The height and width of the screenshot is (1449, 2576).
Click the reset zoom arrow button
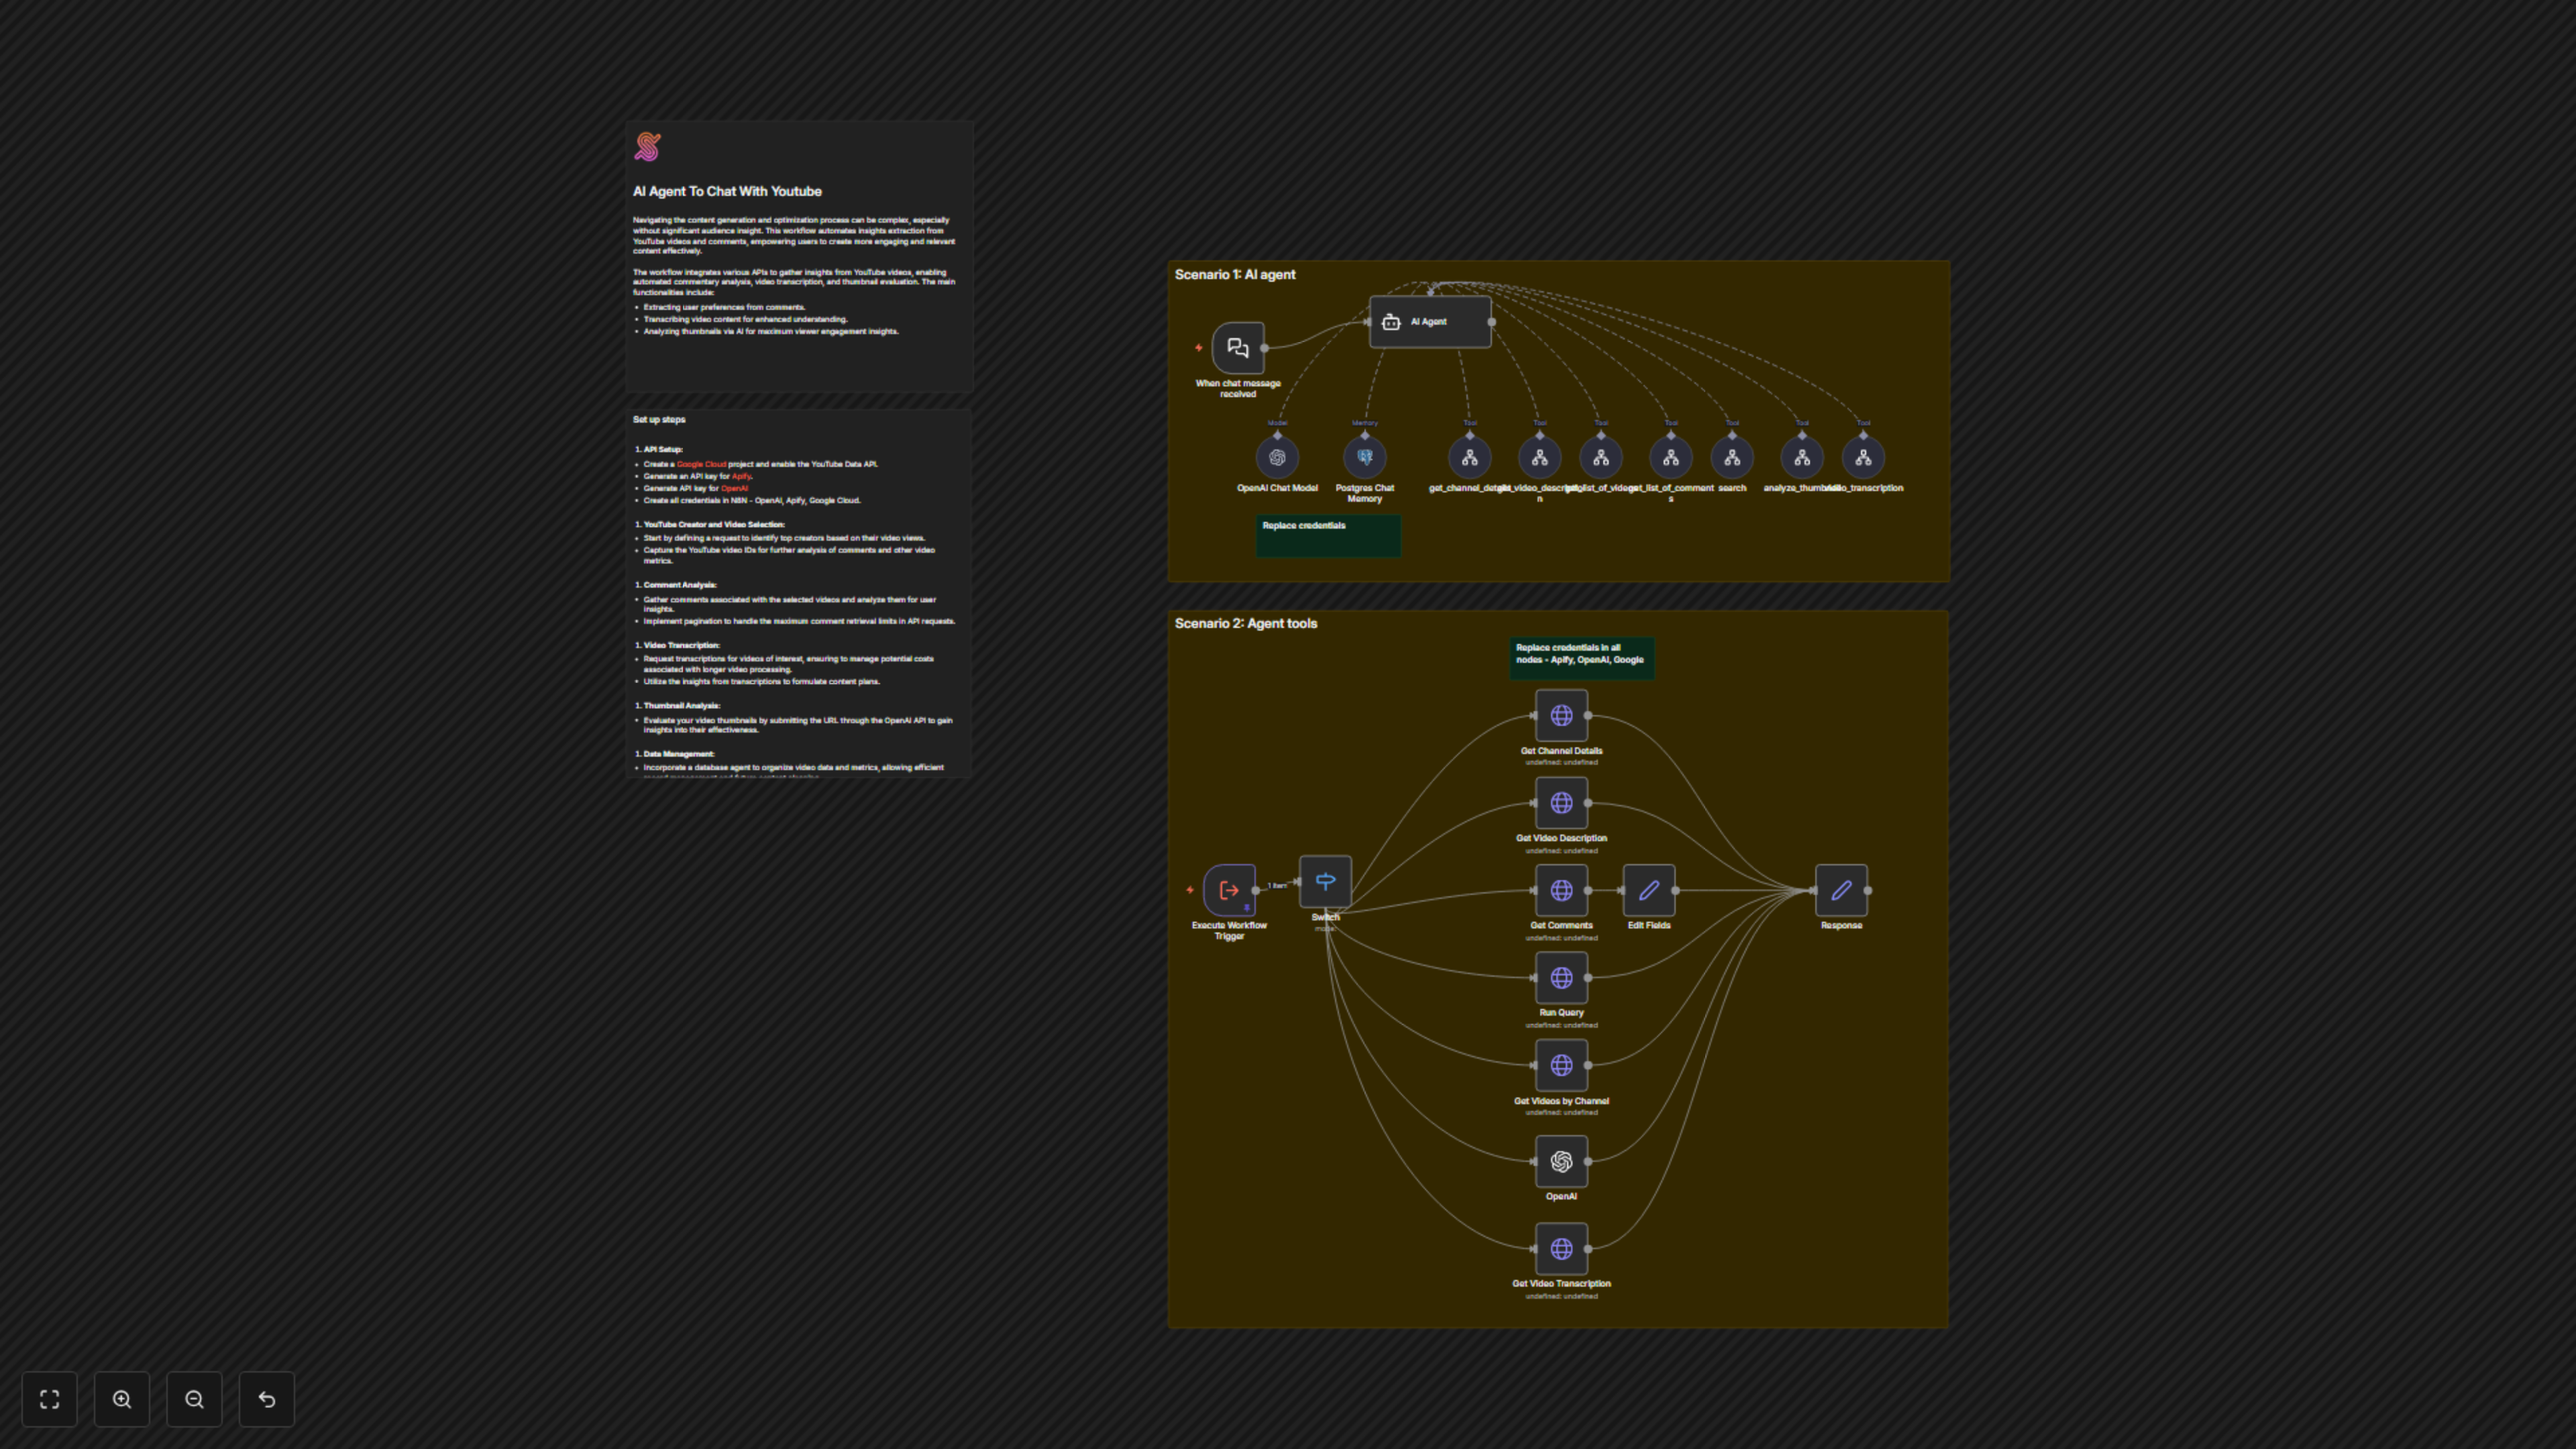tap(267, 1399)
